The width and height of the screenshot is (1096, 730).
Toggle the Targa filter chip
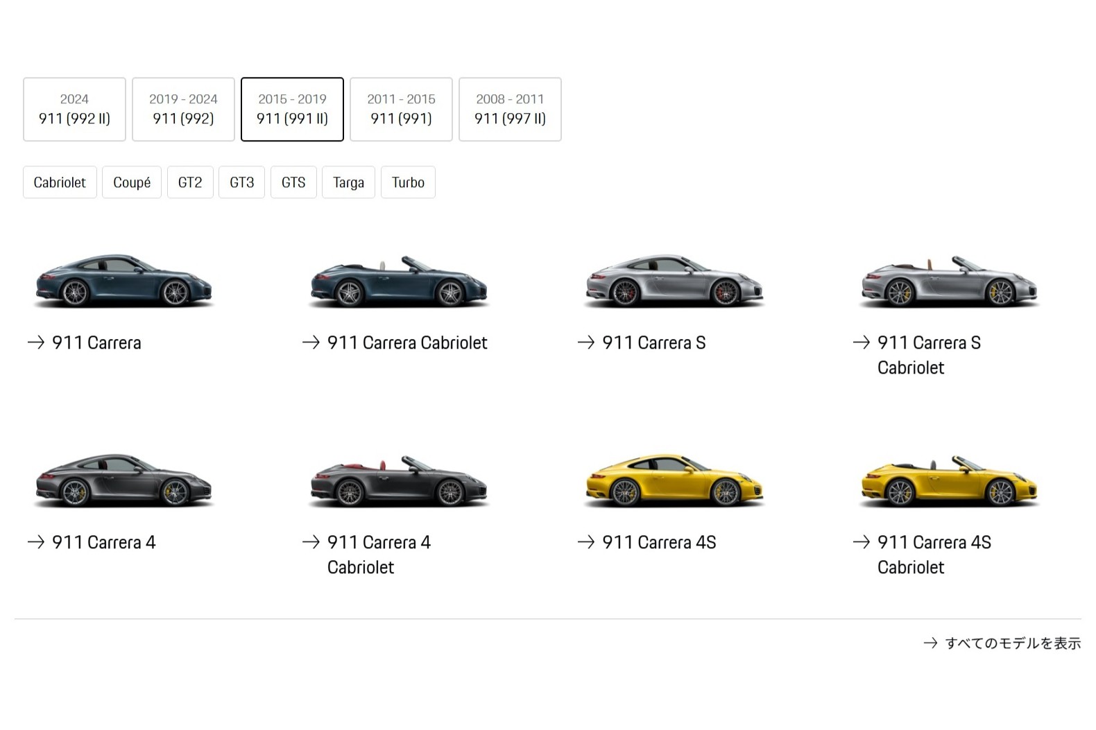coord(348,182)
